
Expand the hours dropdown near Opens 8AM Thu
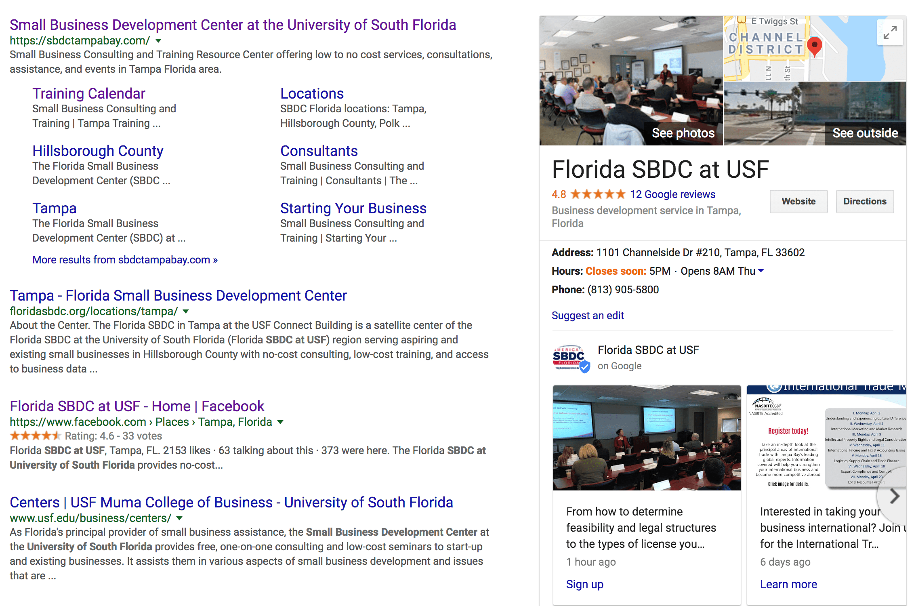tap(762, 271)
